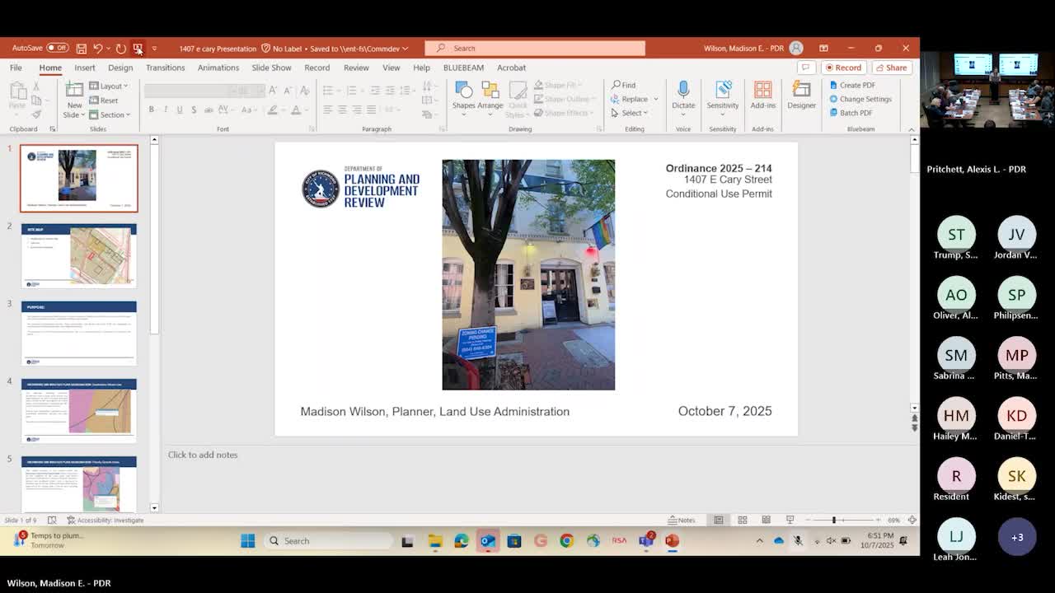Toggle the AutoSave switch
This screenshot has width=1055, height=593.
57,49
